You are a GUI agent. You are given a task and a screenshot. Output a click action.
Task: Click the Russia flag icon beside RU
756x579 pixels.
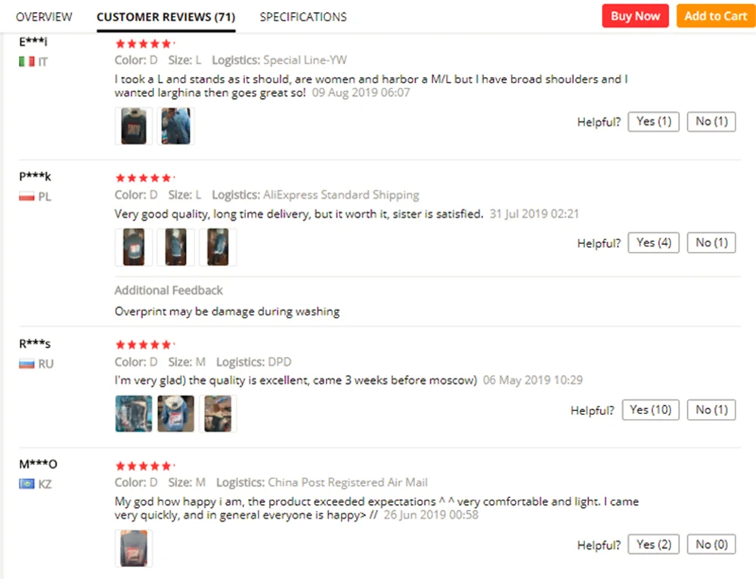click(26, 364)
